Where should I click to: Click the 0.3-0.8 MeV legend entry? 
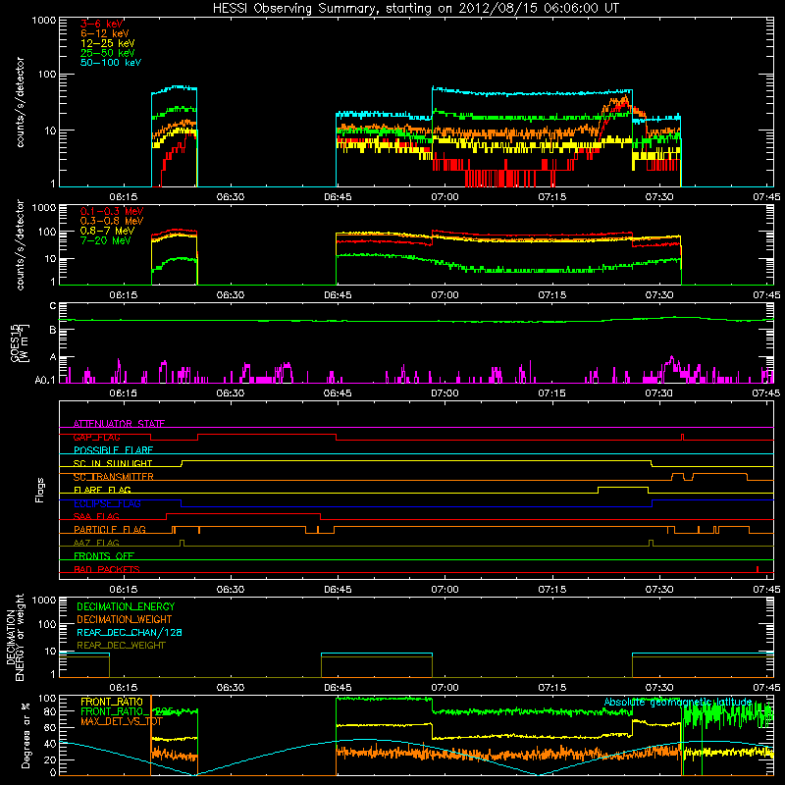112,221
